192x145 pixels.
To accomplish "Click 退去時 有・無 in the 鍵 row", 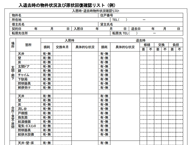I will click(104, 71).
